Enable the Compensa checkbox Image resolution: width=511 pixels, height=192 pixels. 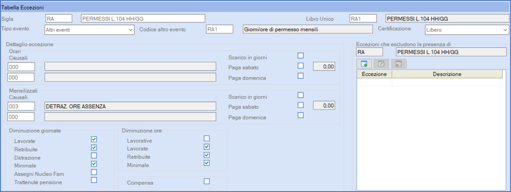[207, 181]
